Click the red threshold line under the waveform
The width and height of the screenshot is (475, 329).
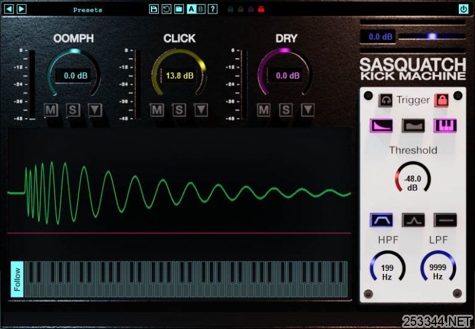coord(179,233)
